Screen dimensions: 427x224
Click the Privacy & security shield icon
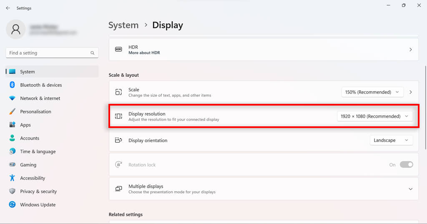(12, 191)
